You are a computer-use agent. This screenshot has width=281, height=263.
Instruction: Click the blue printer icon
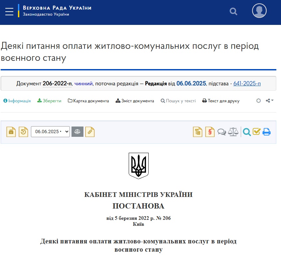click(266, 132)
